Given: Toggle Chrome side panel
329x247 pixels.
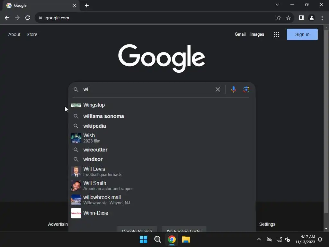Looking at the screenshot, I should tap(301, 18).
